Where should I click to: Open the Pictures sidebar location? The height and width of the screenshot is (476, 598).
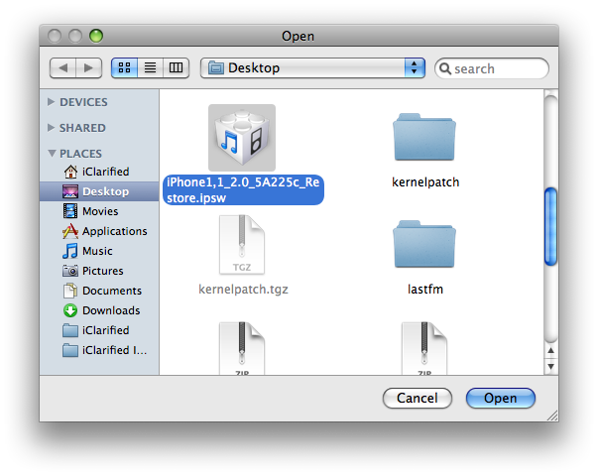(x=70, y=271)
